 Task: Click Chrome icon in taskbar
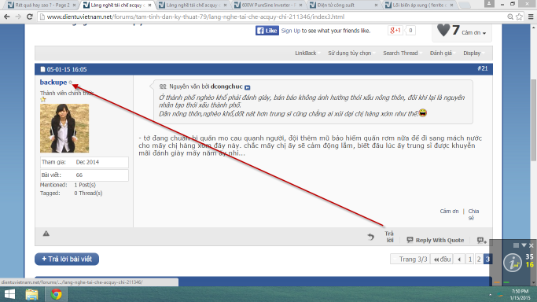click(56, 294)
